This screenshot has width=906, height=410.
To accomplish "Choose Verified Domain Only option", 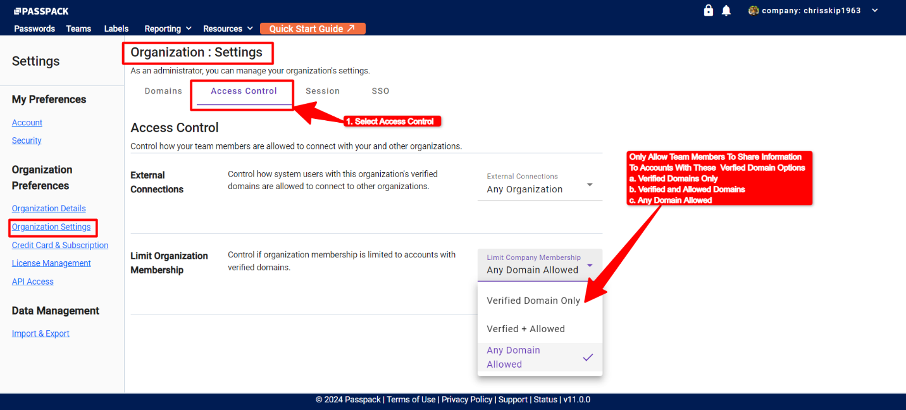I will 540,301.
